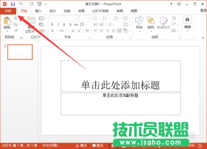Open Shape Outline pen options
The height and width of the screenshot is (149, 207).
[175, 24]
